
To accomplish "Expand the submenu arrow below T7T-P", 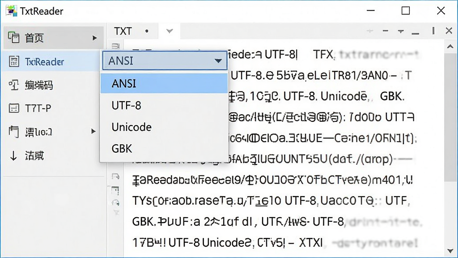I will click(x=93, y=131).
